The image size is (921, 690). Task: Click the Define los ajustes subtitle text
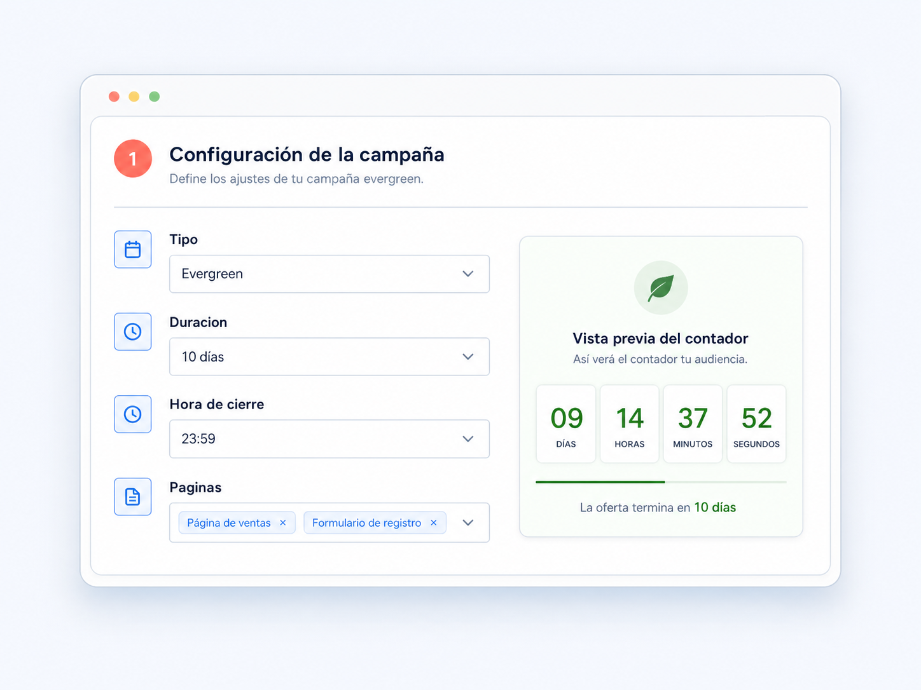pos(296,179)
